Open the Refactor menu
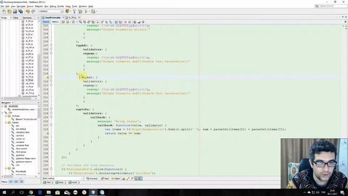The height and width of the screenshot is (196, 348). [39, 7]
